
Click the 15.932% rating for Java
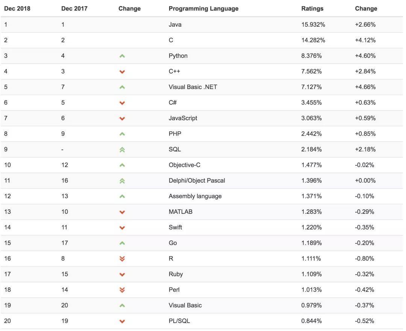point(313,24)
